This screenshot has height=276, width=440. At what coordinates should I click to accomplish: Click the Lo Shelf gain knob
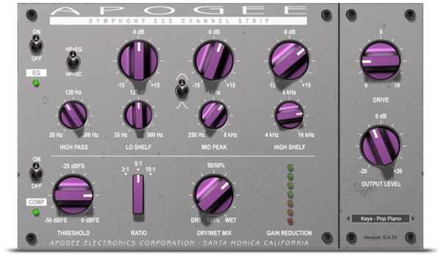click(139, 61)
